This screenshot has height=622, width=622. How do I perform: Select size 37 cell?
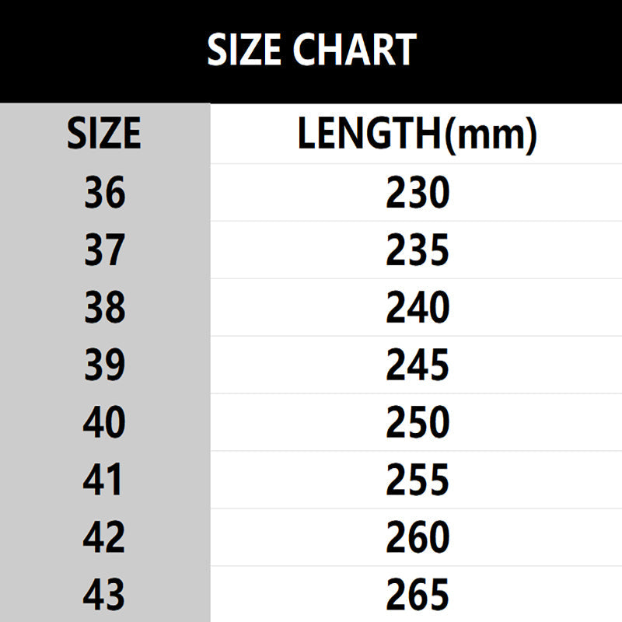105,250
